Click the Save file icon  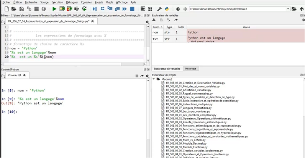pyautogui.click(x=21, y=8)
